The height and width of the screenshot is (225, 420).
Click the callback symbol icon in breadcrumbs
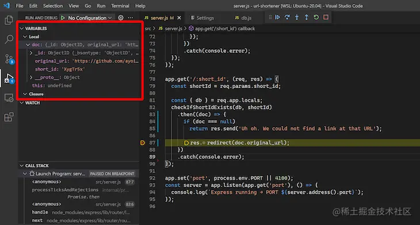click(x=191, y=28)
